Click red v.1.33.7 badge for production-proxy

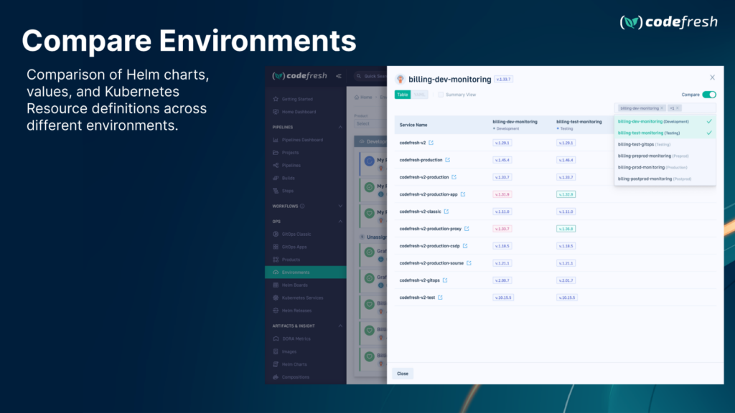coord(502,229)
